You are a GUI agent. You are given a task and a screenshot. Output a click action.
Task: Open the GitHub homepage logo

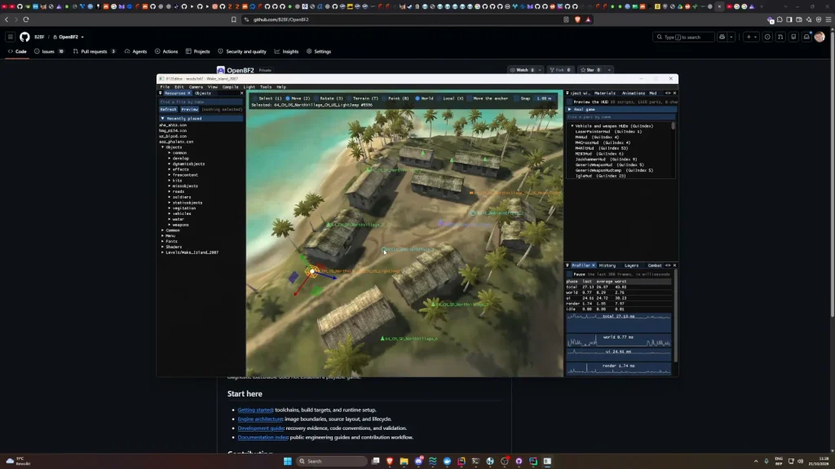(x=24, y=37)
